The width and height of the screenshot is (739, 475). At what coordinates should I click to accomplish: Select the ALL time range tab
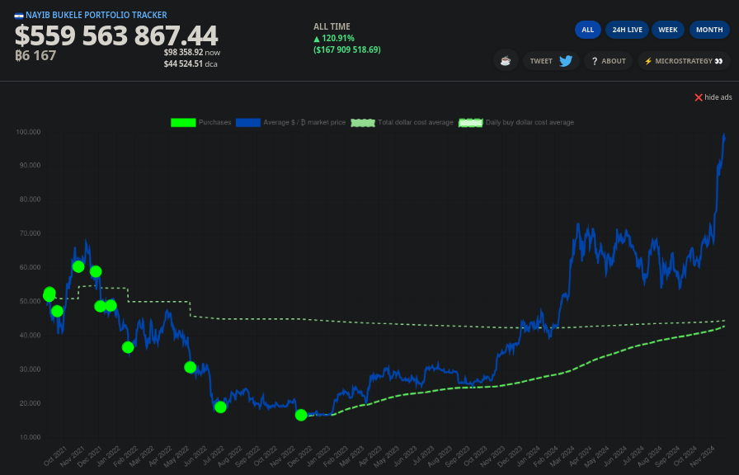coord(588,30)
